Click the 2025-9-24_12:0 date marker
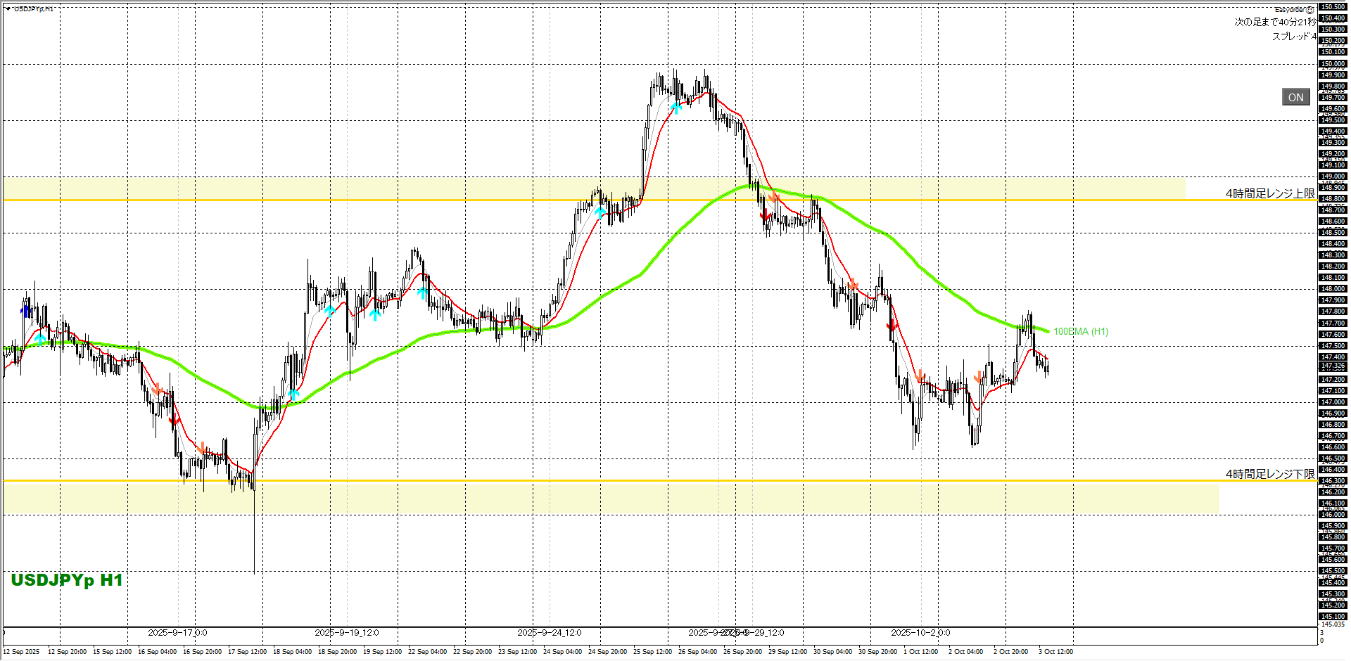 click(x=549, y=632)
